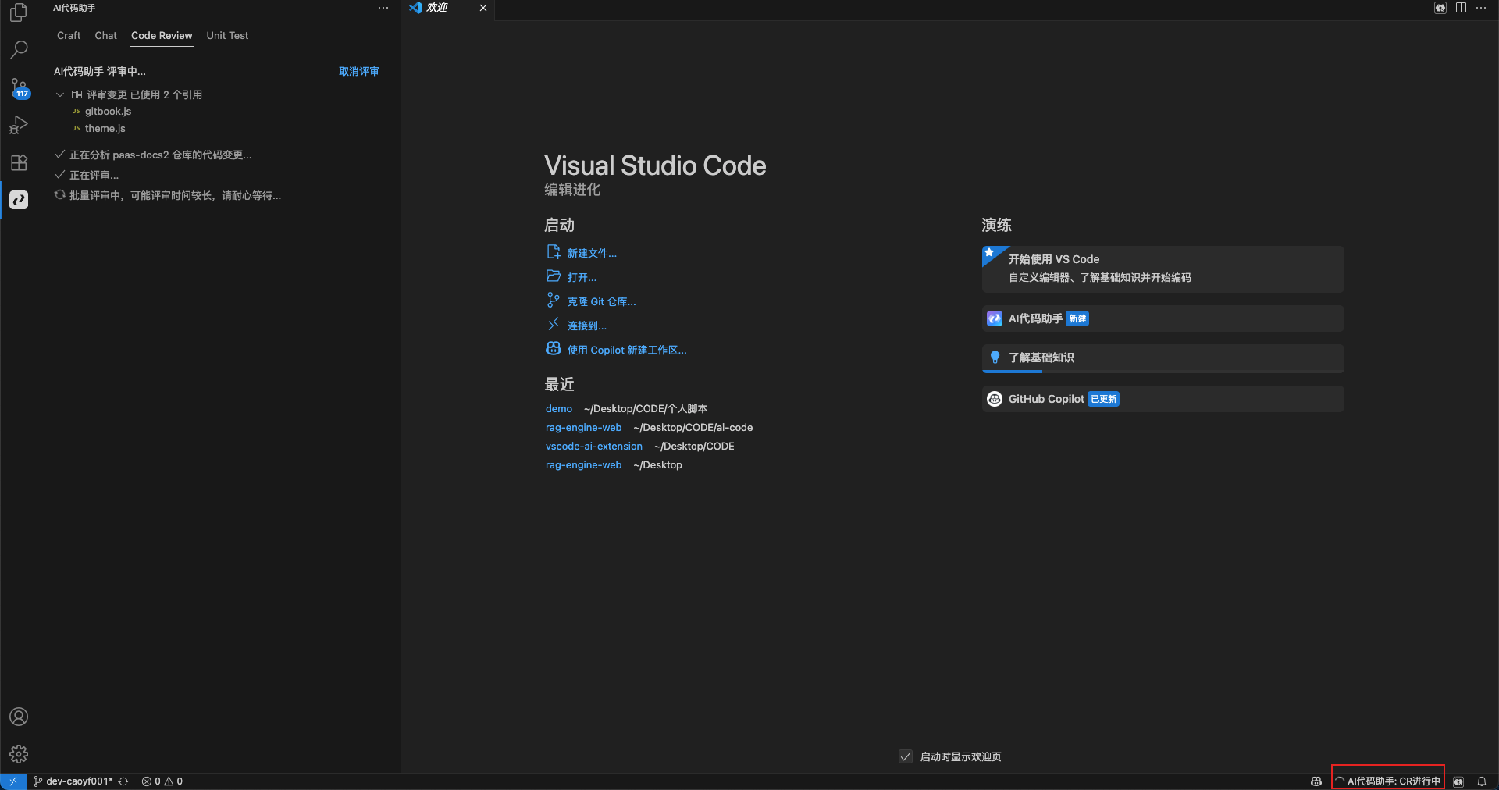The height and width of the screenshot is (790, 1499).
Task: Open the AI代码助手 walkthrough card
Action: (1163, 318)
